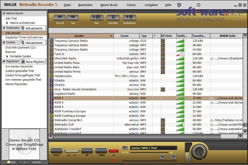This screenshot has width=248, height=165.
Task: Sort by the WWW-Seite column header
Action: (227, 36)
